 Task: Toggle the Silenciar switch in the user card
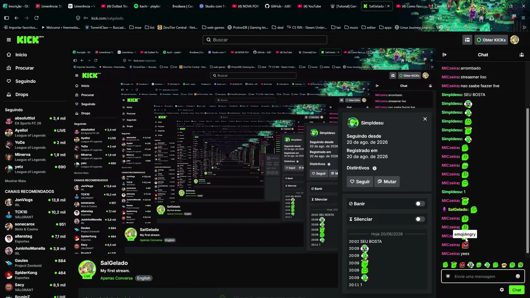pos(420,219)
